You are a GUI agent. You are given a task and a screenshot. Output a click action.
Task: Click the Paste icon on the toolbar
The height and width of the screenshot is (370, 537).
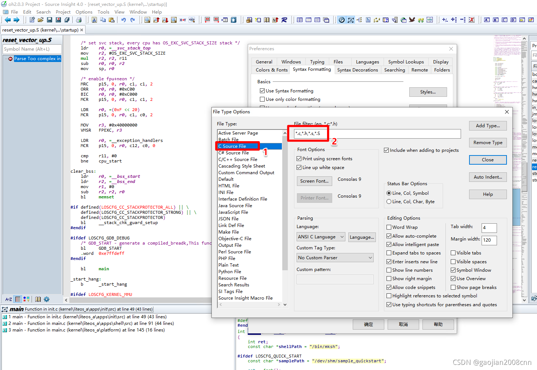coord(112,20)
